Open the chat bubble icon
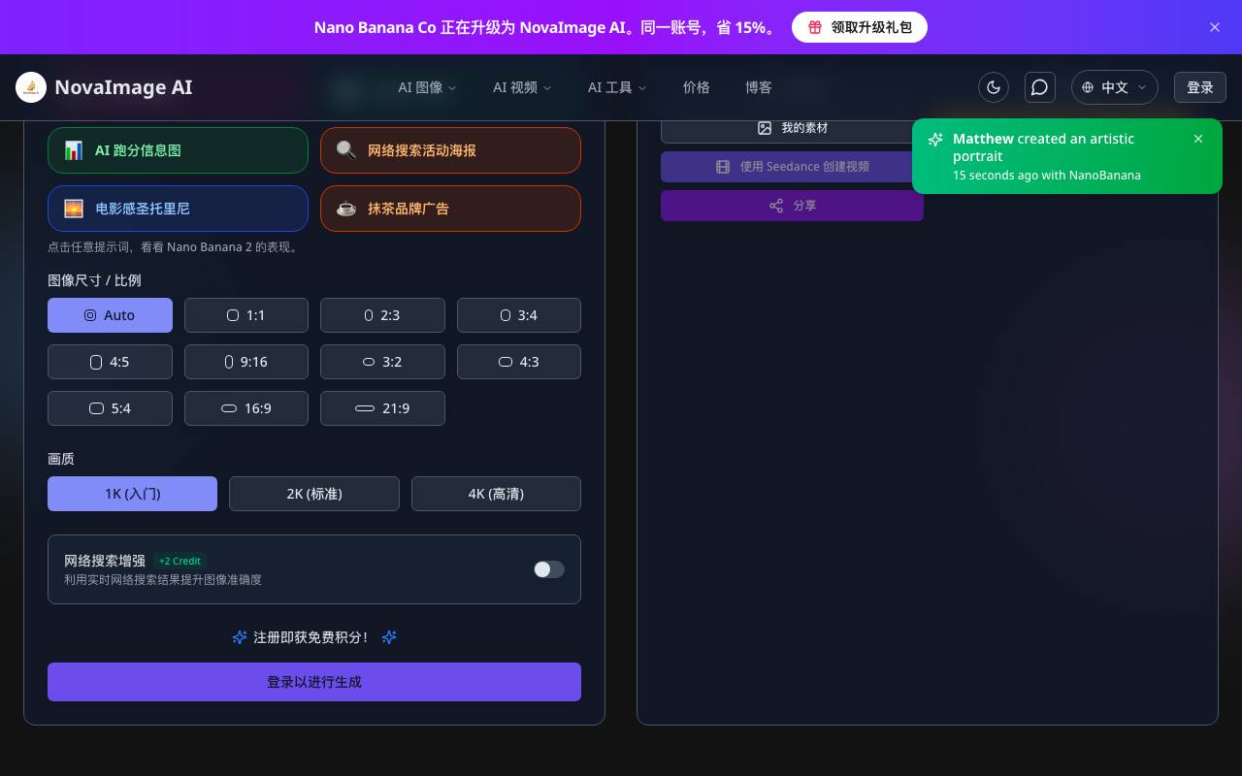The width and height of the screenshot is (1242, 776). (1040, 87)
